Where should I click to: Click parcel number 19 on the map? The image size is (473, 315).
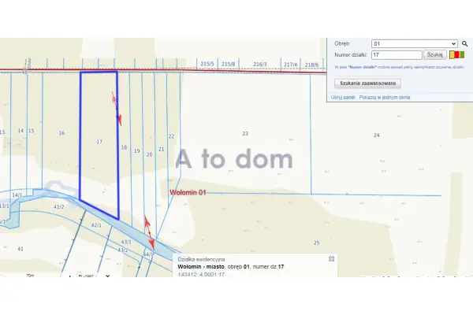click(137, 151)
